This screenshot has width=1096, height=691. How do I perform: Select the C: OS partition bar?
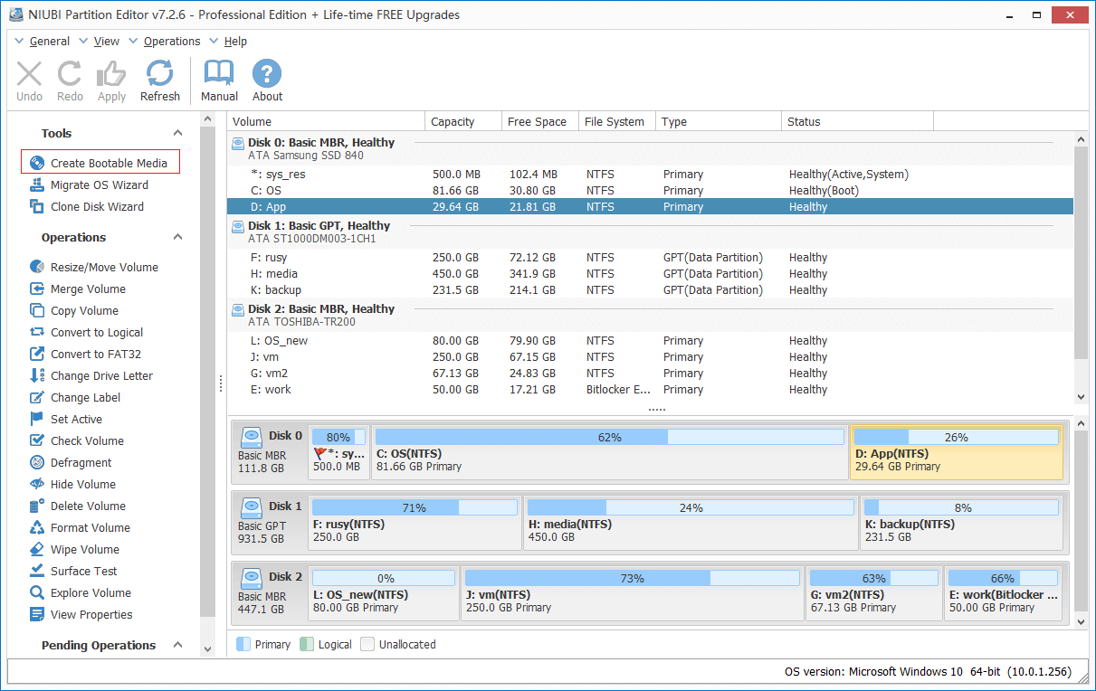609,451
